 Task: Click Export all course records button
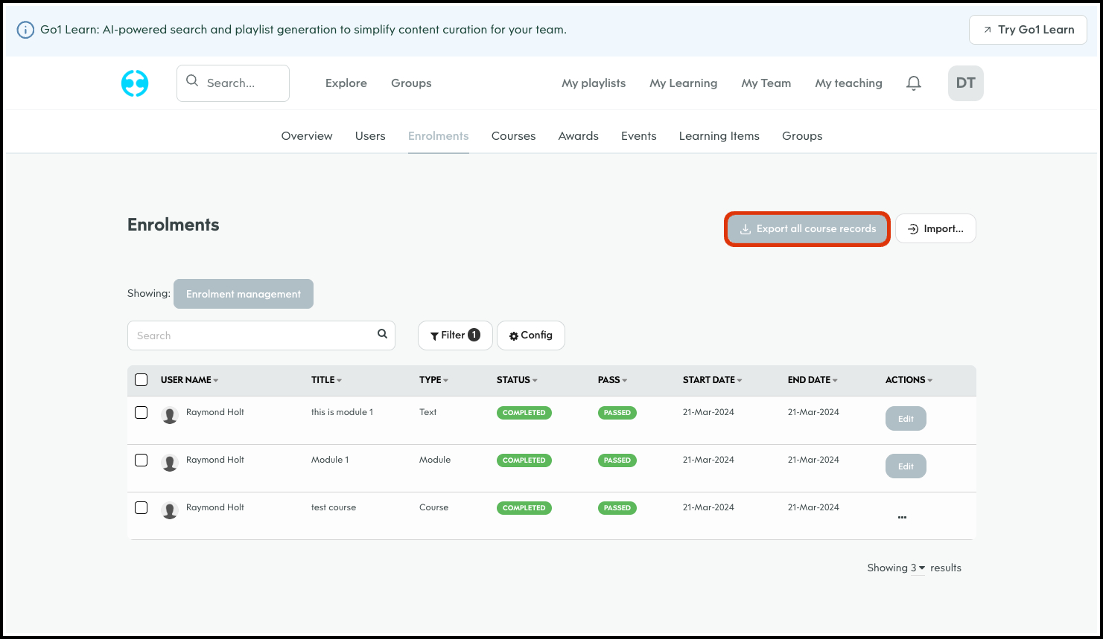coord(807,229)
